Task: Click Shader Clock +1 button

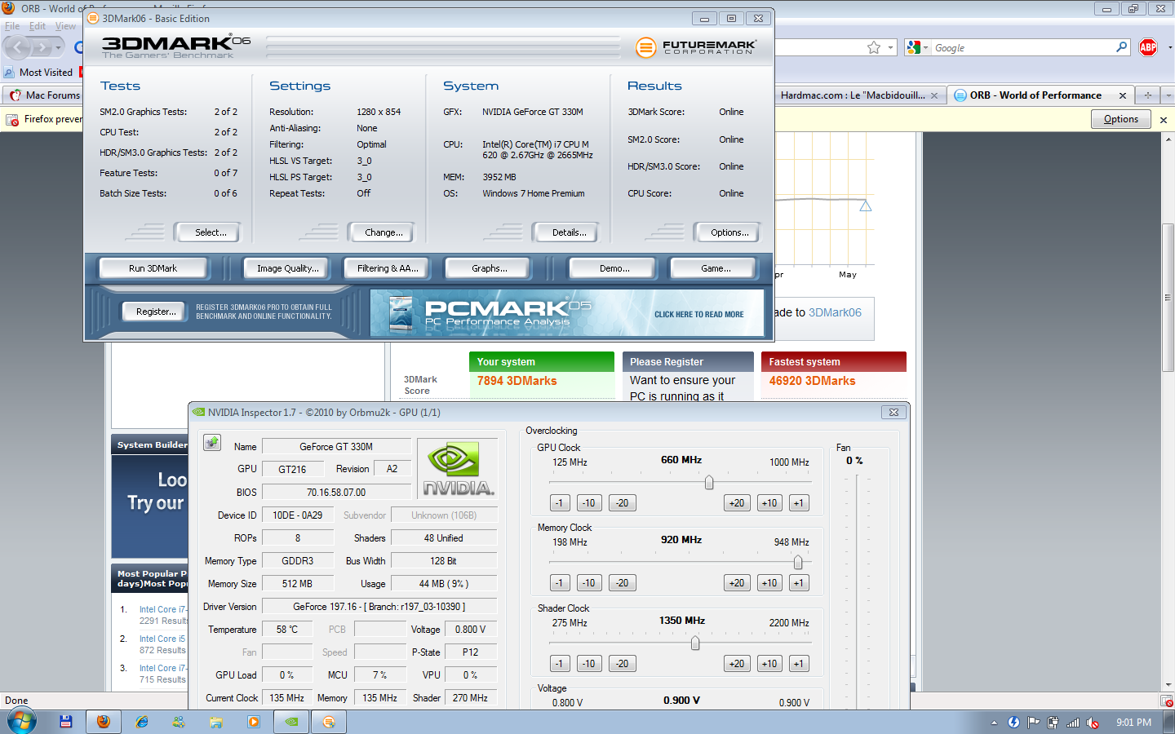Action: [799, 664]
